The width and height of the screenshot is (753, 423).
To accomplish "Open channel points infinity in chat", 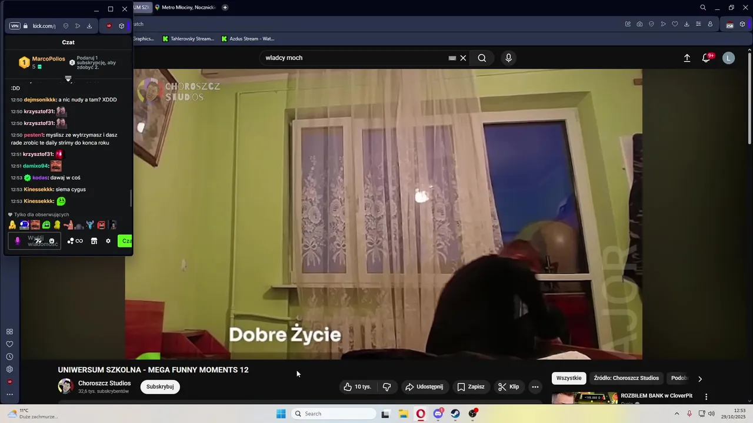I will pos(75,241).
